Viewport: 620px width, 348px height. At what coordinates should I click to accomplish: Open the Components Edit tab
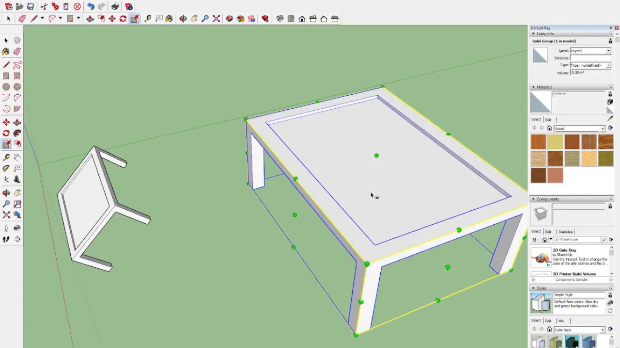pyautogui.click(x=548, y=232)
